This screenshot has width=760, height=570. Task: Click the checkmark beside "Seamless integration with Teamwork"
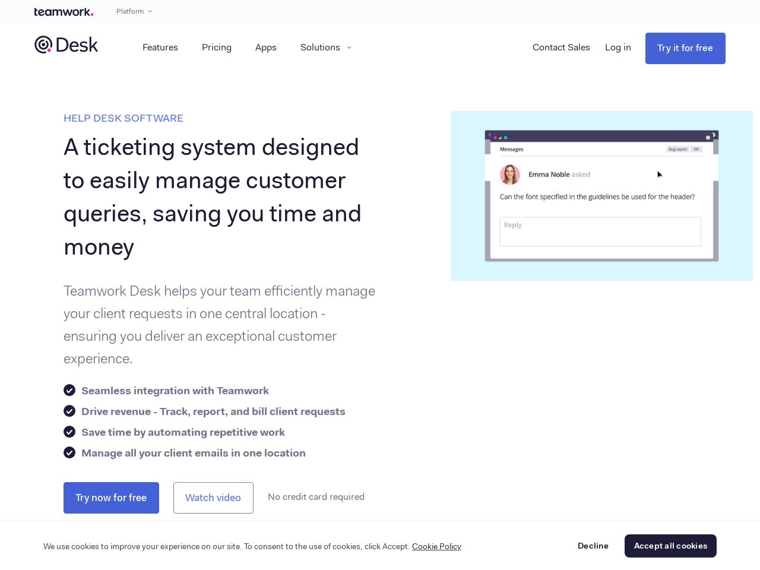click(x=69, y=390)
